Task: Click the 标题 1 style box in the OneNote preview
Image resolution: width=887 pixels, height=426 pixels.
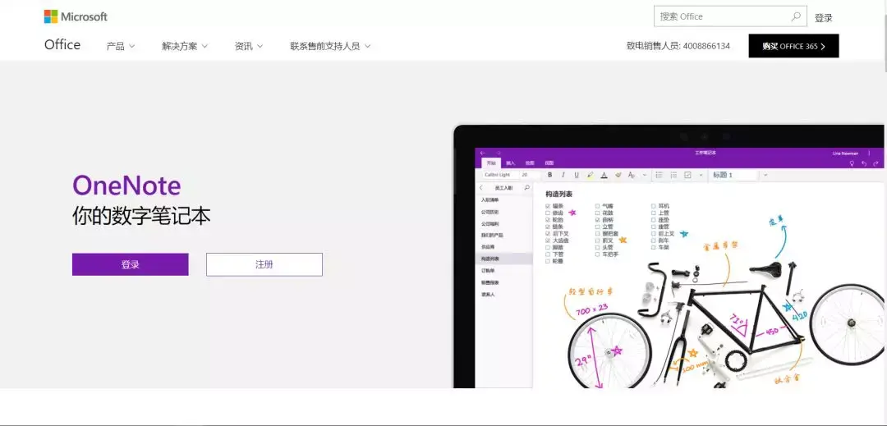Action: coord(733,175)
